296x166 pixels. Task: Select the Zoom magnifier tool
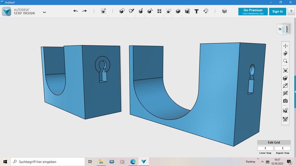(285, 61)
